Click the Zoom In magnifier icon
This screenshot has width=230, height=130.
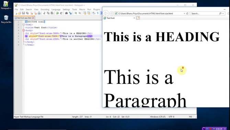76,13
